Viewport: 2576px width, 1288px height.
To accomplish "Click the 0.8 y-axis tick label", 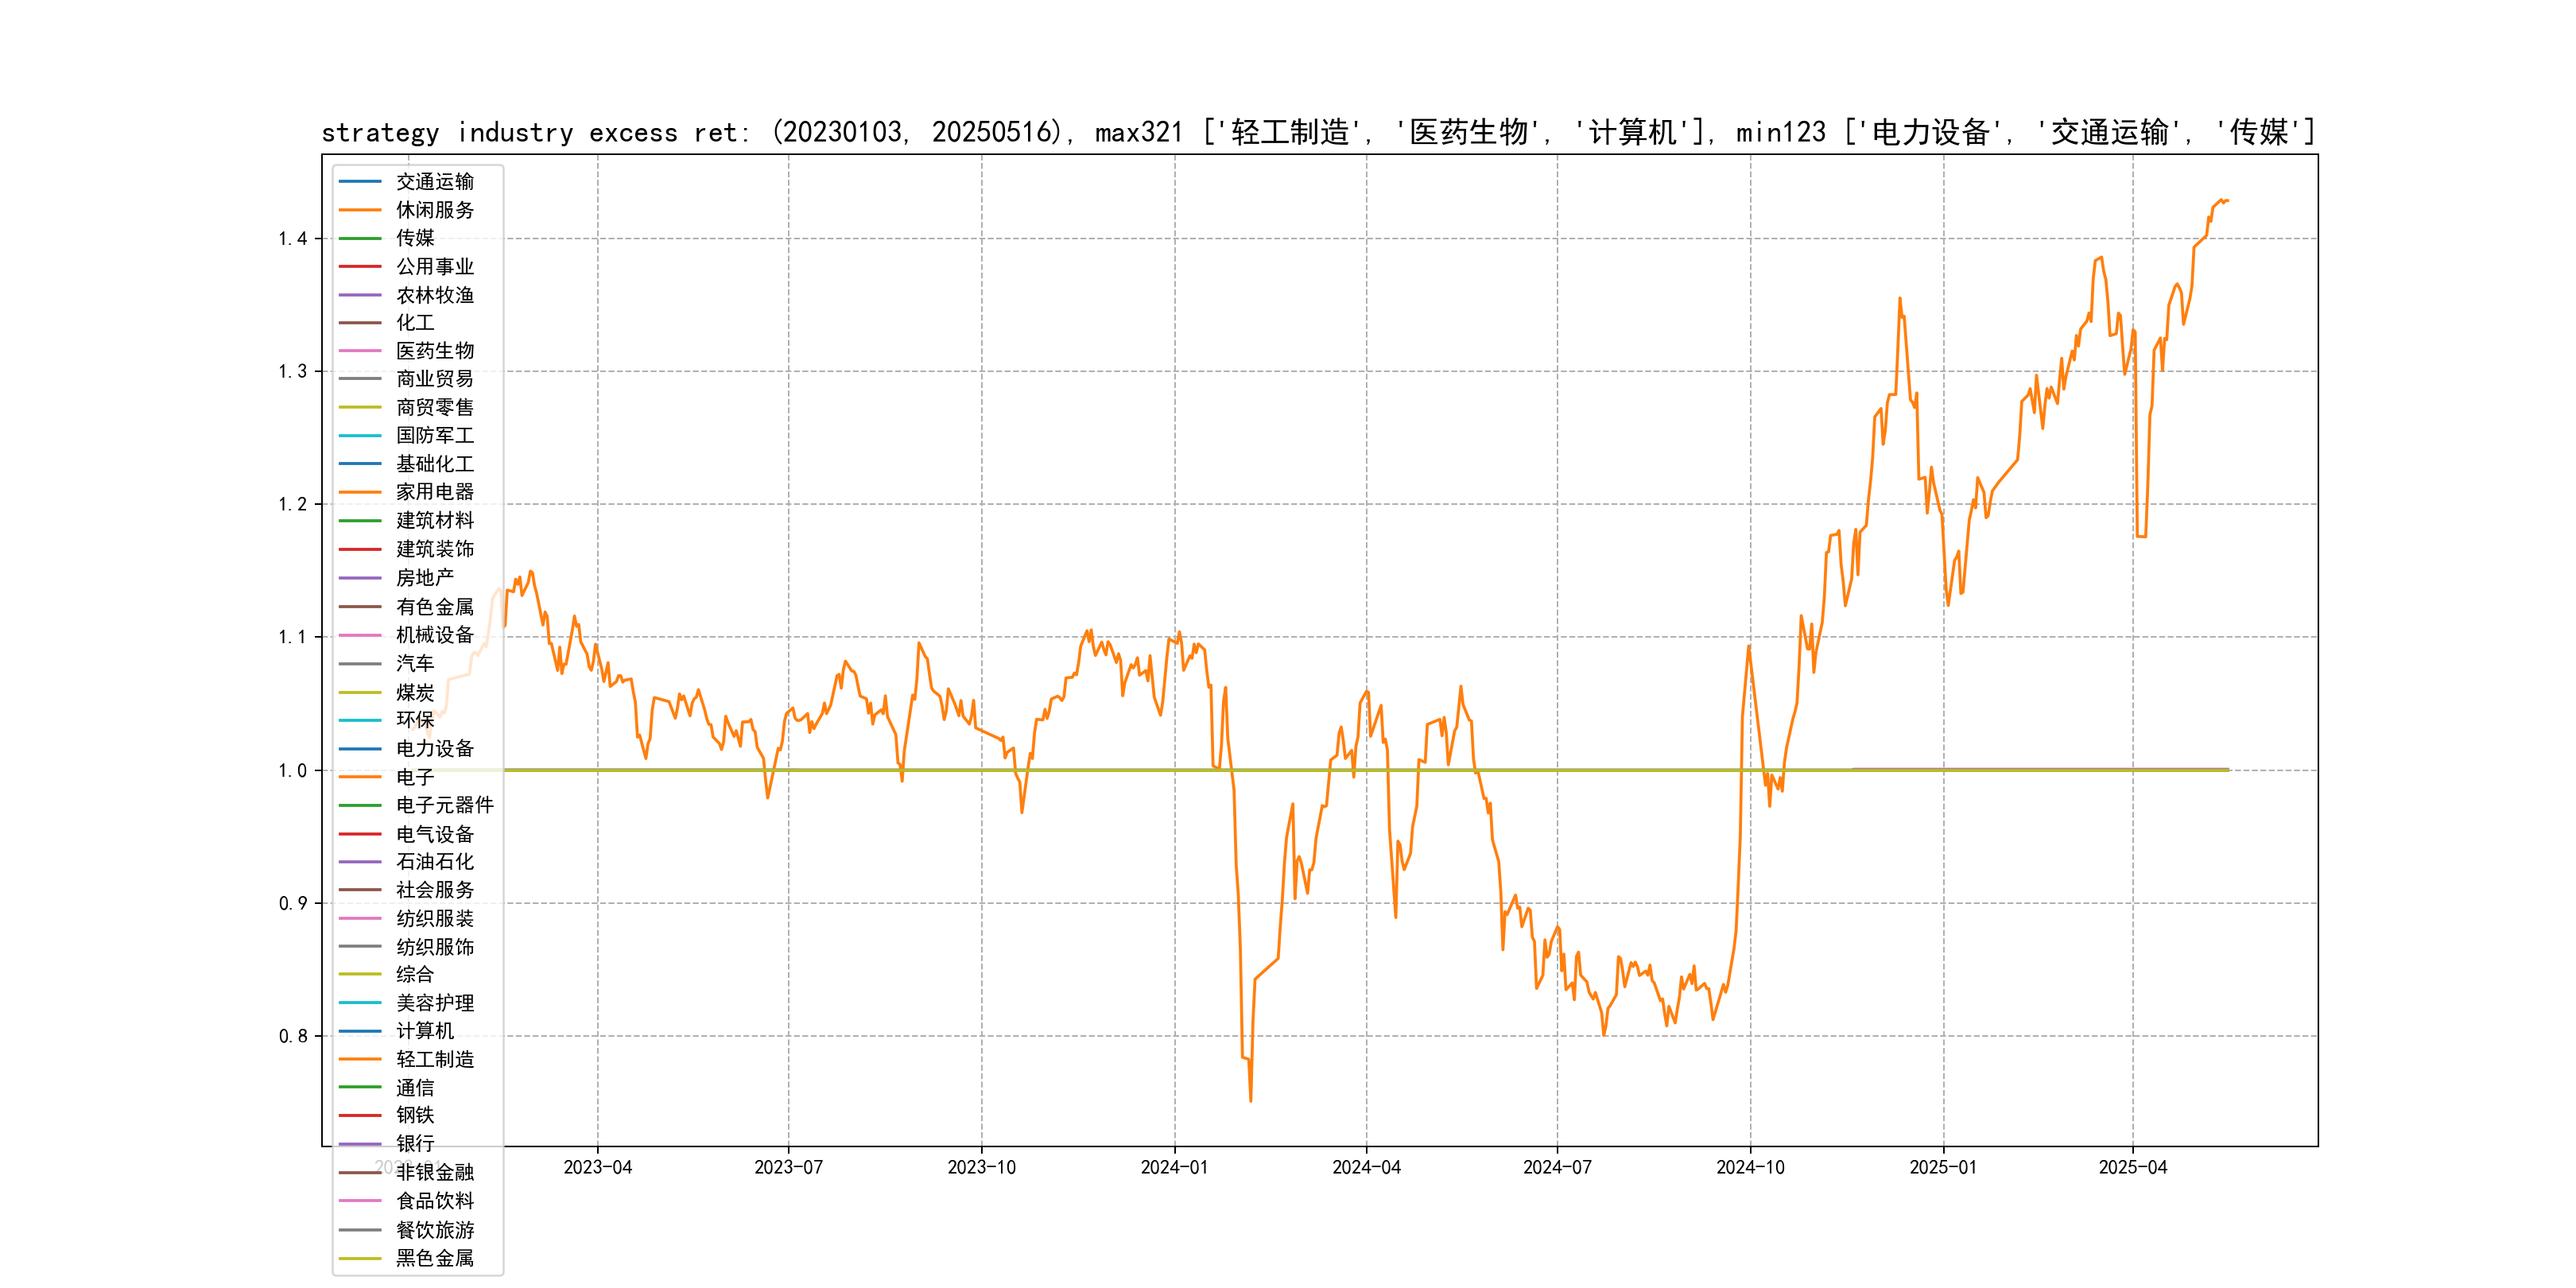I will pos(292,1036).
